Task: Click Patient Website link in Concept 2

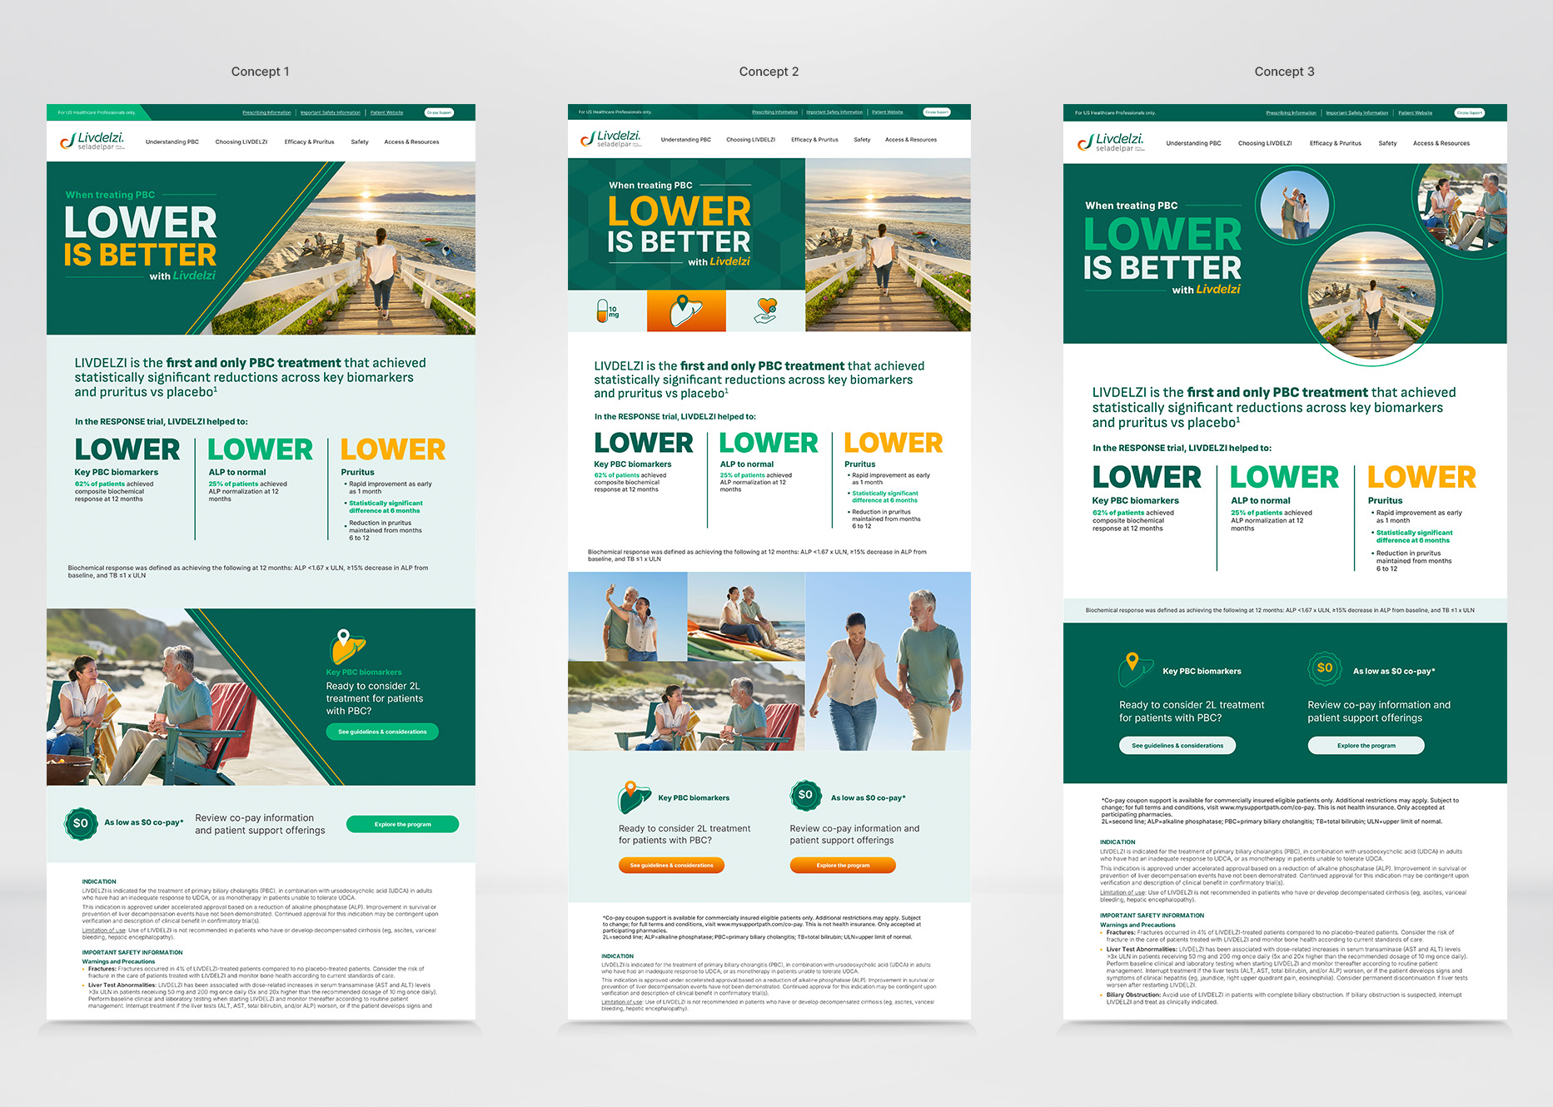Action: pyautogui.click(x=888, y=112)
